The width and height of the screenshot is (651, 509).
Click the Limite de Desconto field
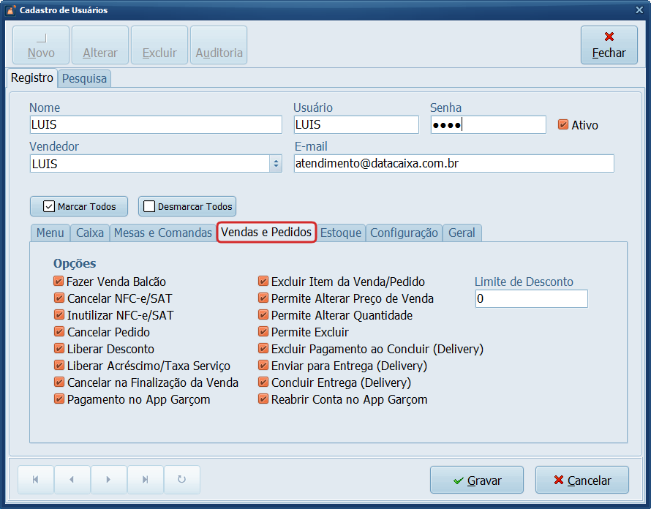[x=531, y=299]
